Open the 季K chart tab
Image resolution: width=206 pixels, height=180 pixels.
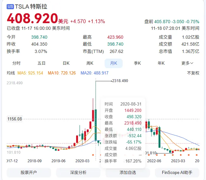pos(137,63)
